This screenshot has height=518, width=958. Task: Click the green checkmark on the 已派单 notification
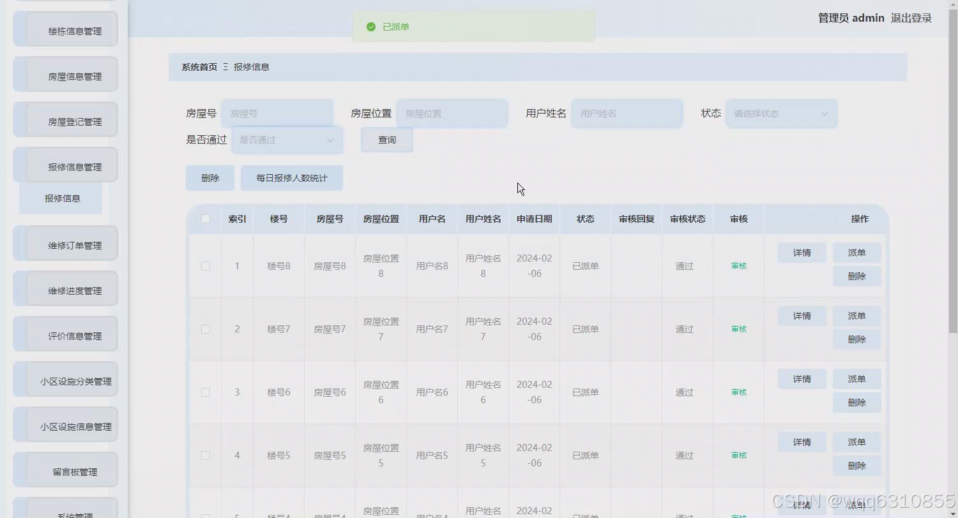371,27
